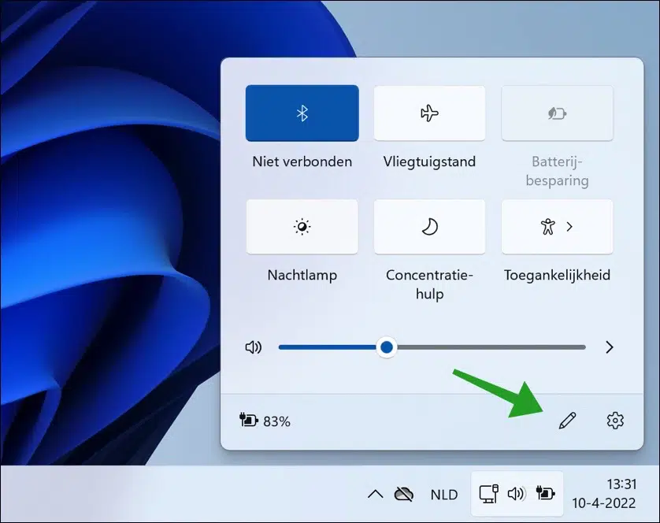Edit quick settings with the pencil icon

[x=567, y=421]
